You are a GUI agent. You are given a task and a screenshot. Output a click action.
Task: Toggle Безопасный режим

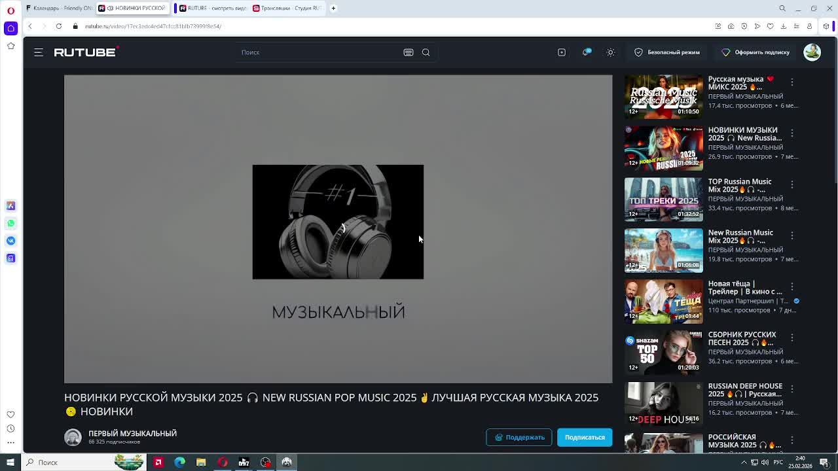tap(667, 52)
